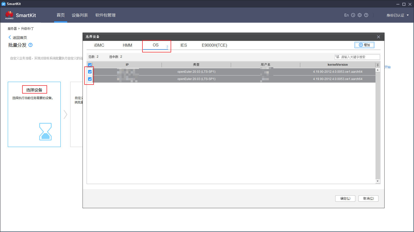Screen dimensions: 414x232
Task: Switch to the E9000H(TCE) tab
Action: [214, 45]
